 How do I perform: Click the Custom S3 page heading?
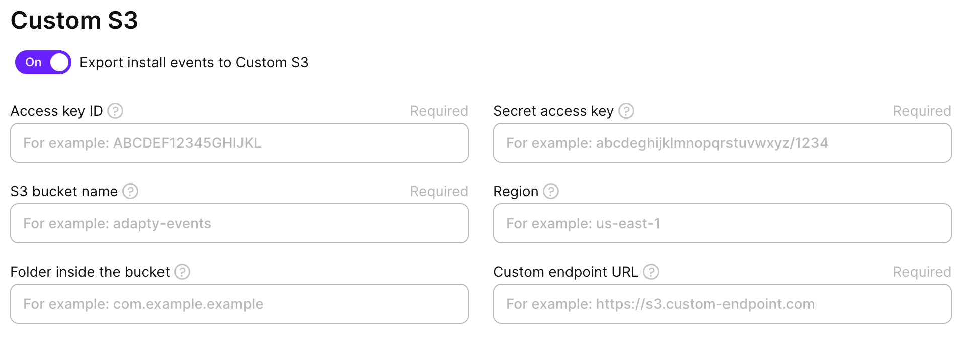(74, 20)
